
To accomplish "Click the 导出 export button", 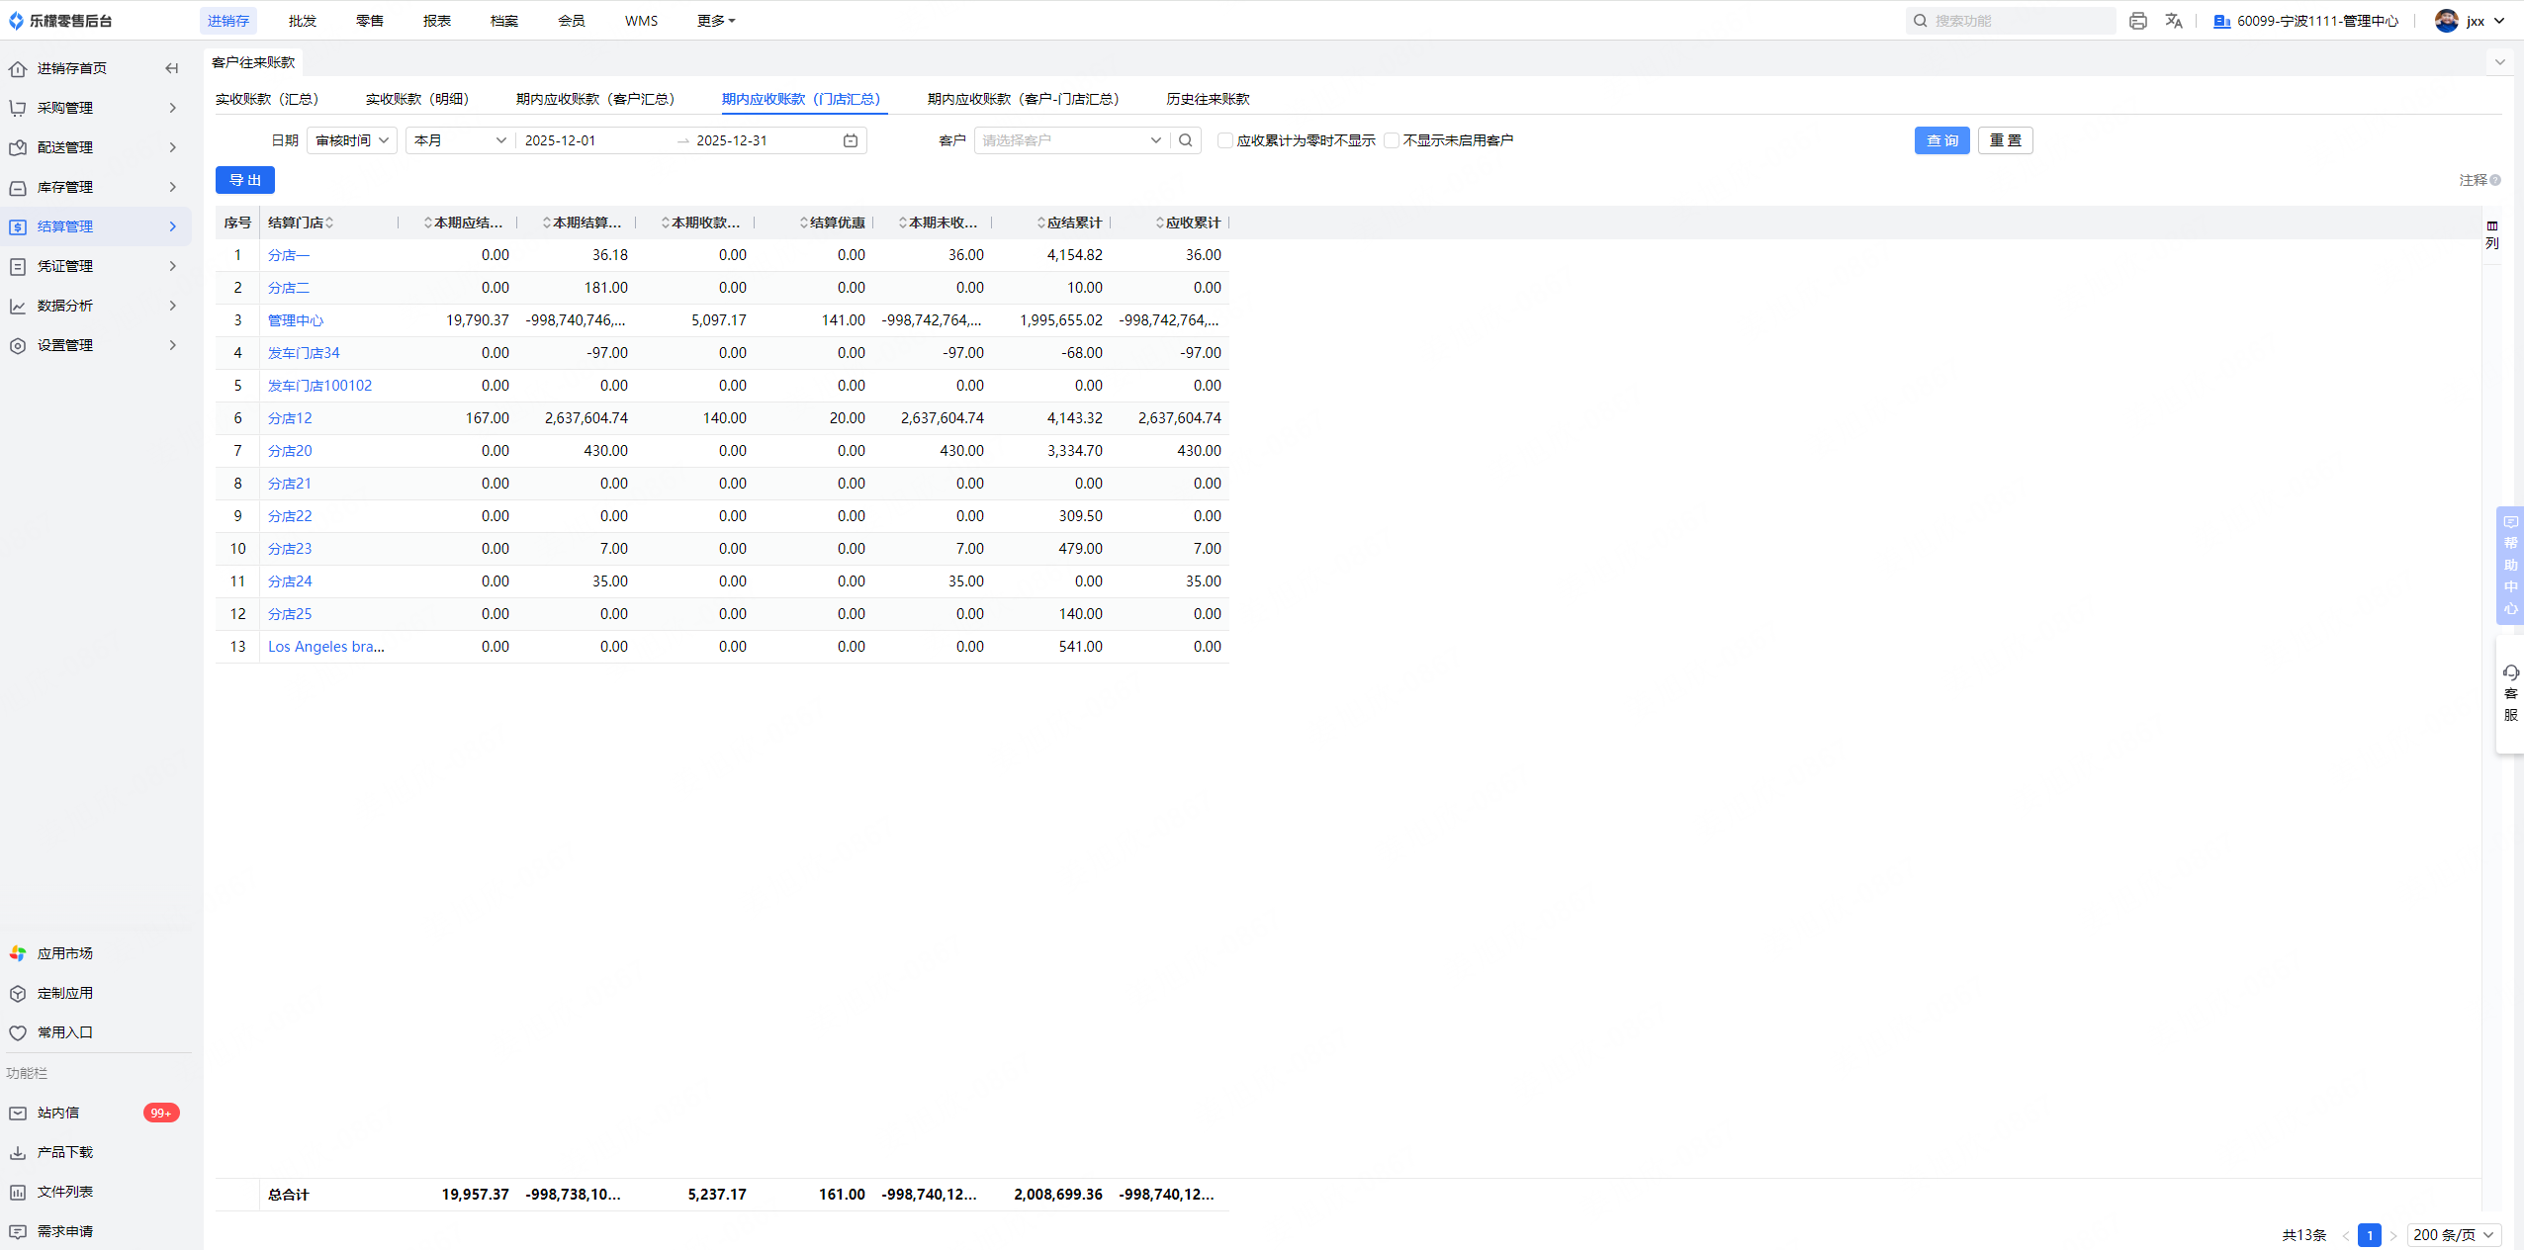I will (245, 180).
